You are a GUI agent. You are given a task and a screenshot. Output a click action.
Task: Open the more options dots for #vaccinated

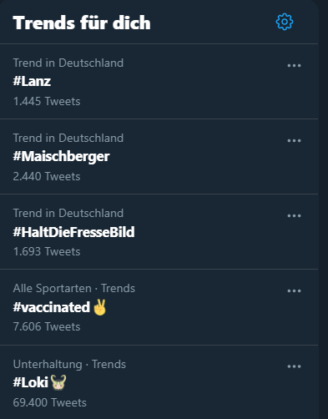pos(294,291)
